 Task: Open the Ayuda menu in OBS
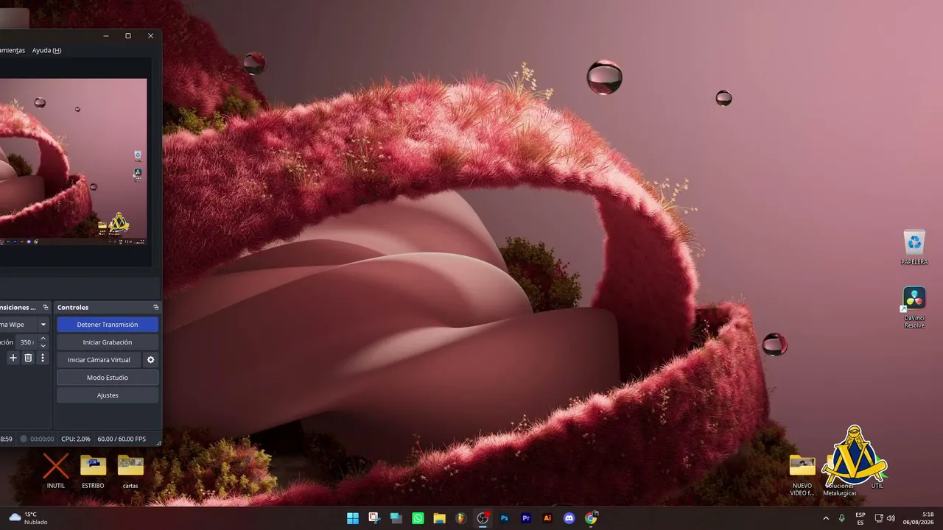(46, 50)
